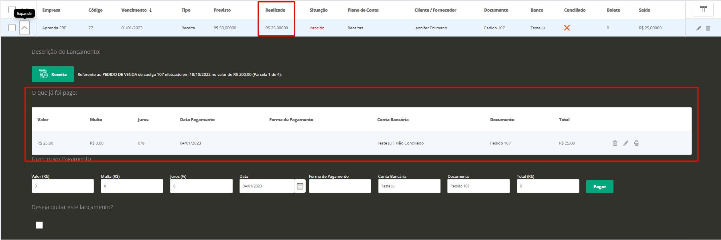Viewport: 721px width, 240px height.
Task: Click the Realizado column header
Action: [275, 10]
